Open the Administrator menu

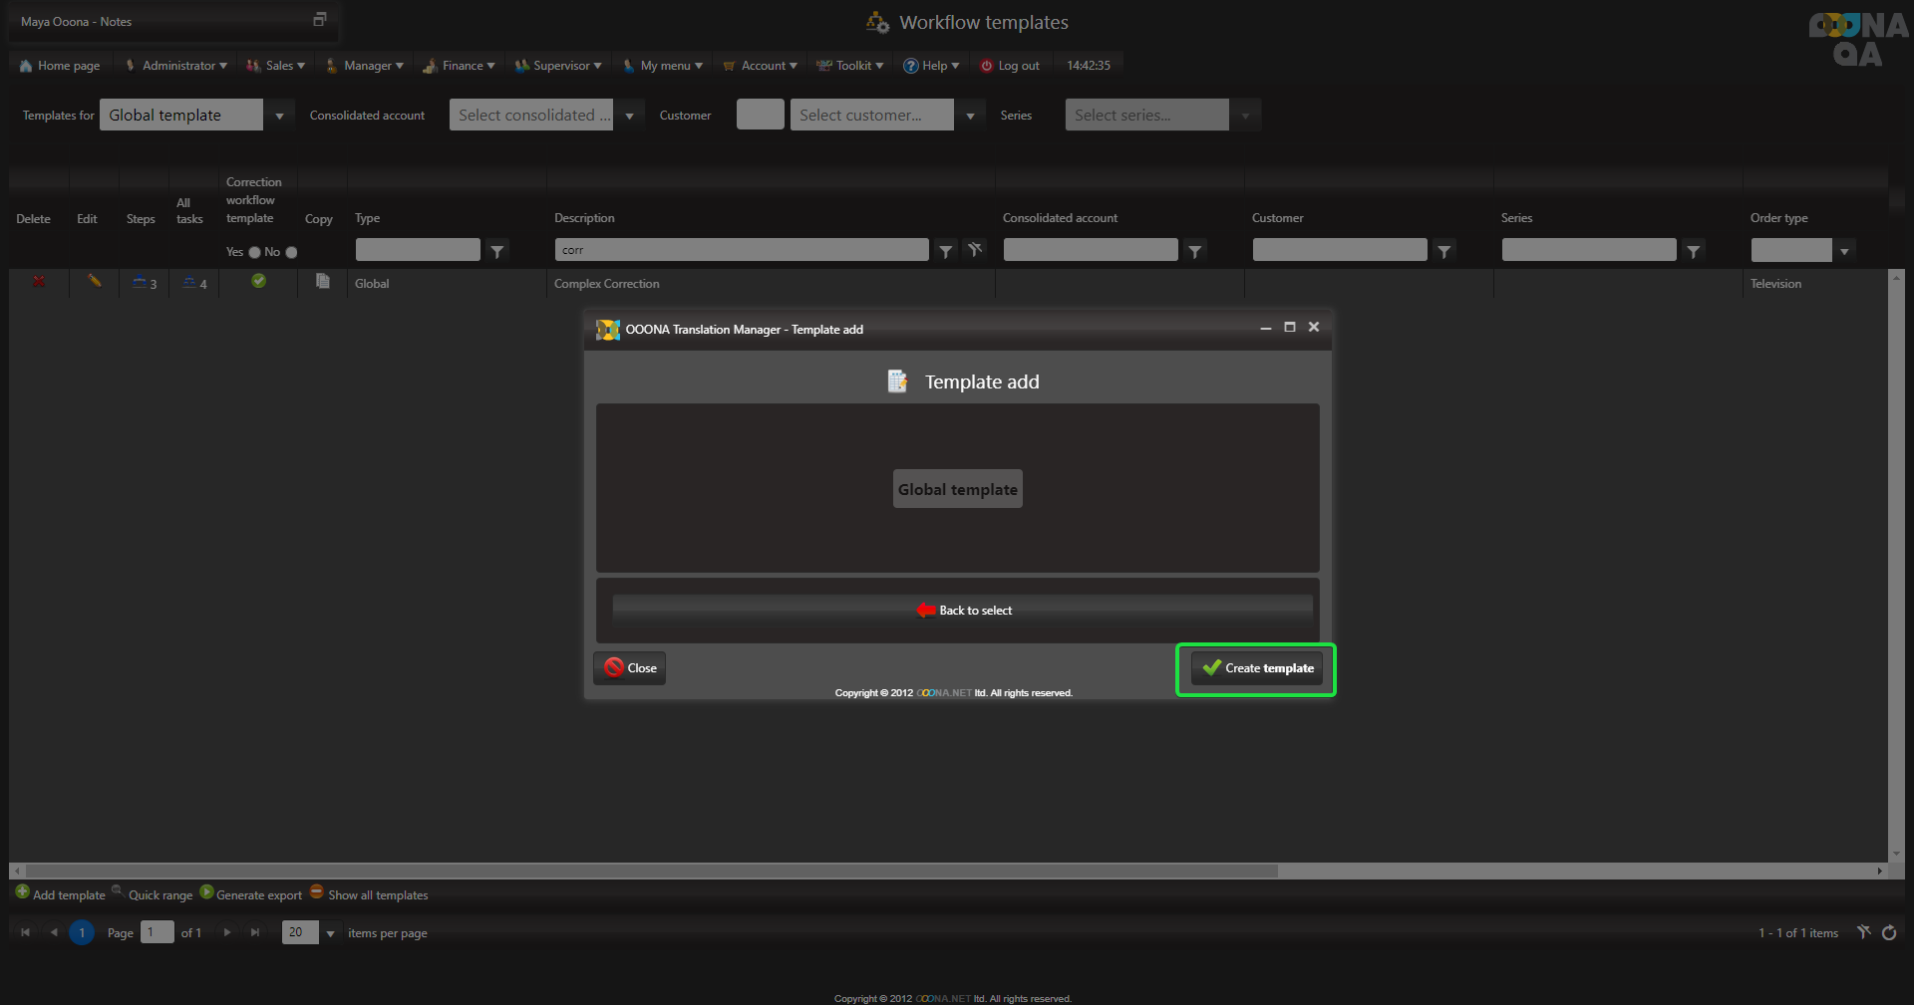pyautogui.click(x=177, y=66)
